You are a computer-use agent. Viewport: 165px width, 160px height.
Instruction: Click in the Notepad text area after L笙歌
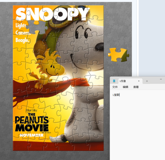(x=120, y=95)
